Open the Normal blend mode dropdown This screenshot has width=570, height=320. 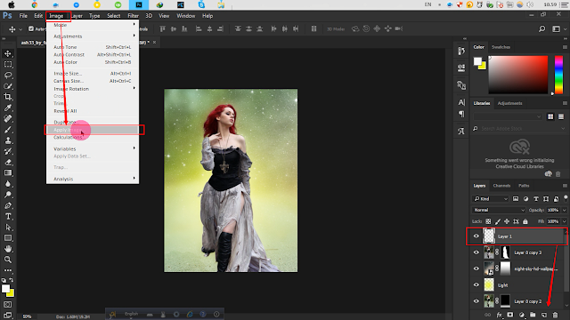pos(499,210)
